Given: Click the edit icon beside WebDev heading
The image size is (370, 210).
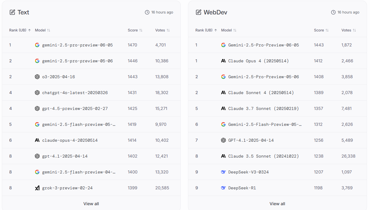Looking at the screenshot, I should coord(199,12).
